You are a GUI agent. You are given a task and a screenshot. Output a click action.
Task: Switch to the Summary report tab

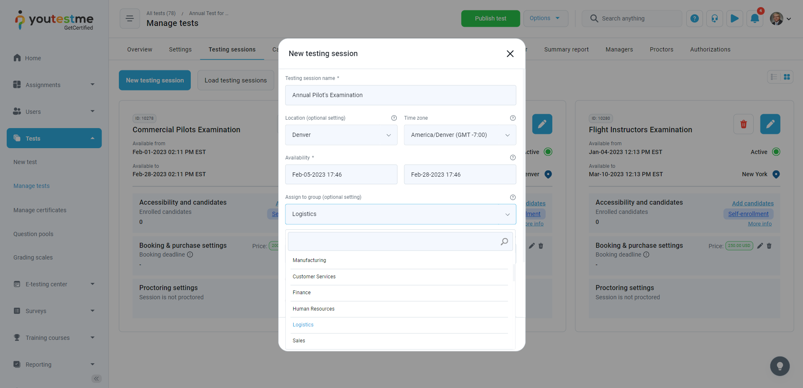click(x=566, y=49)
